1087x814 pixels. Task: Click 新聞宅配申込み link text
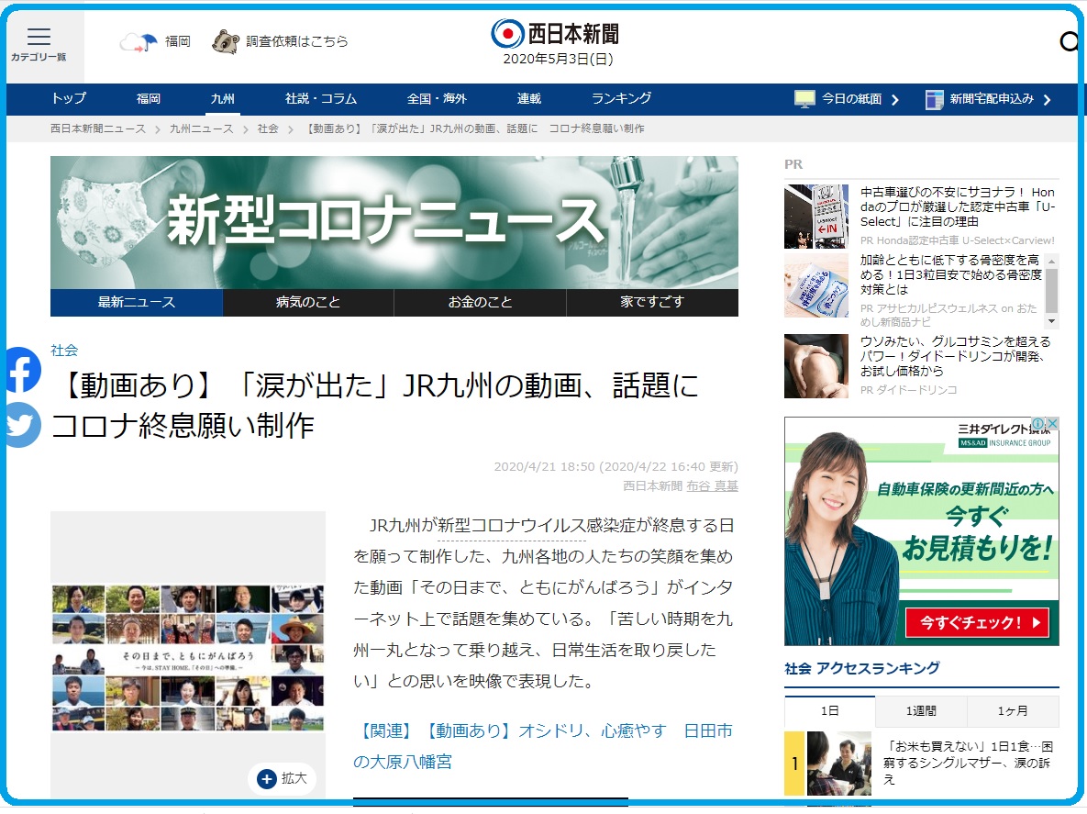click(992, 99)
